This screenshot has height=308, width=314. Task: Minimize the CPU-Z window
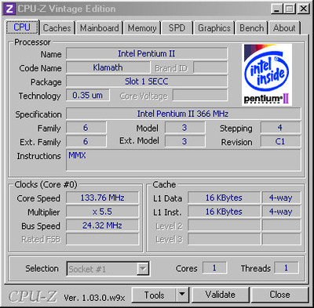coord(276,9)
